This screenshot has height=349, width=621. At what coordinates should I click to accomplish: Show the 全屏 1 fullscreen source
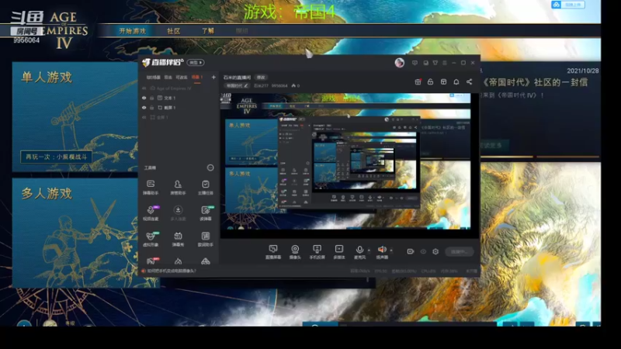coord(144,117)
